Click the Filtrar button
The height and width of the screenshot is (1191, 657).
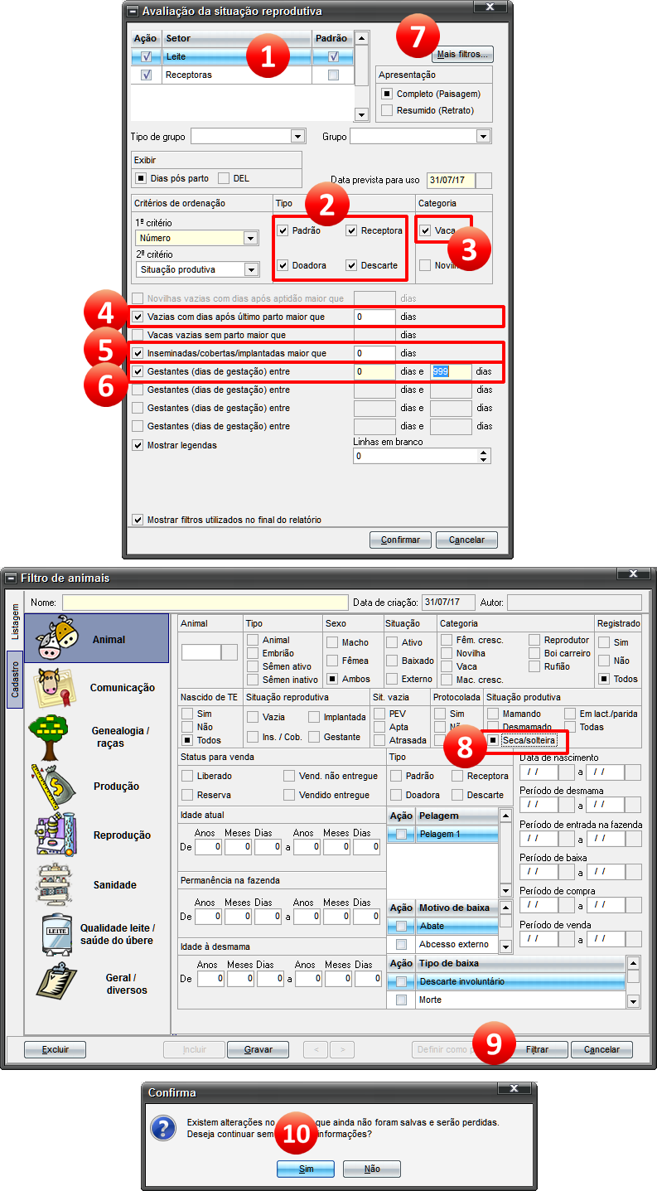click(537, 1049)
